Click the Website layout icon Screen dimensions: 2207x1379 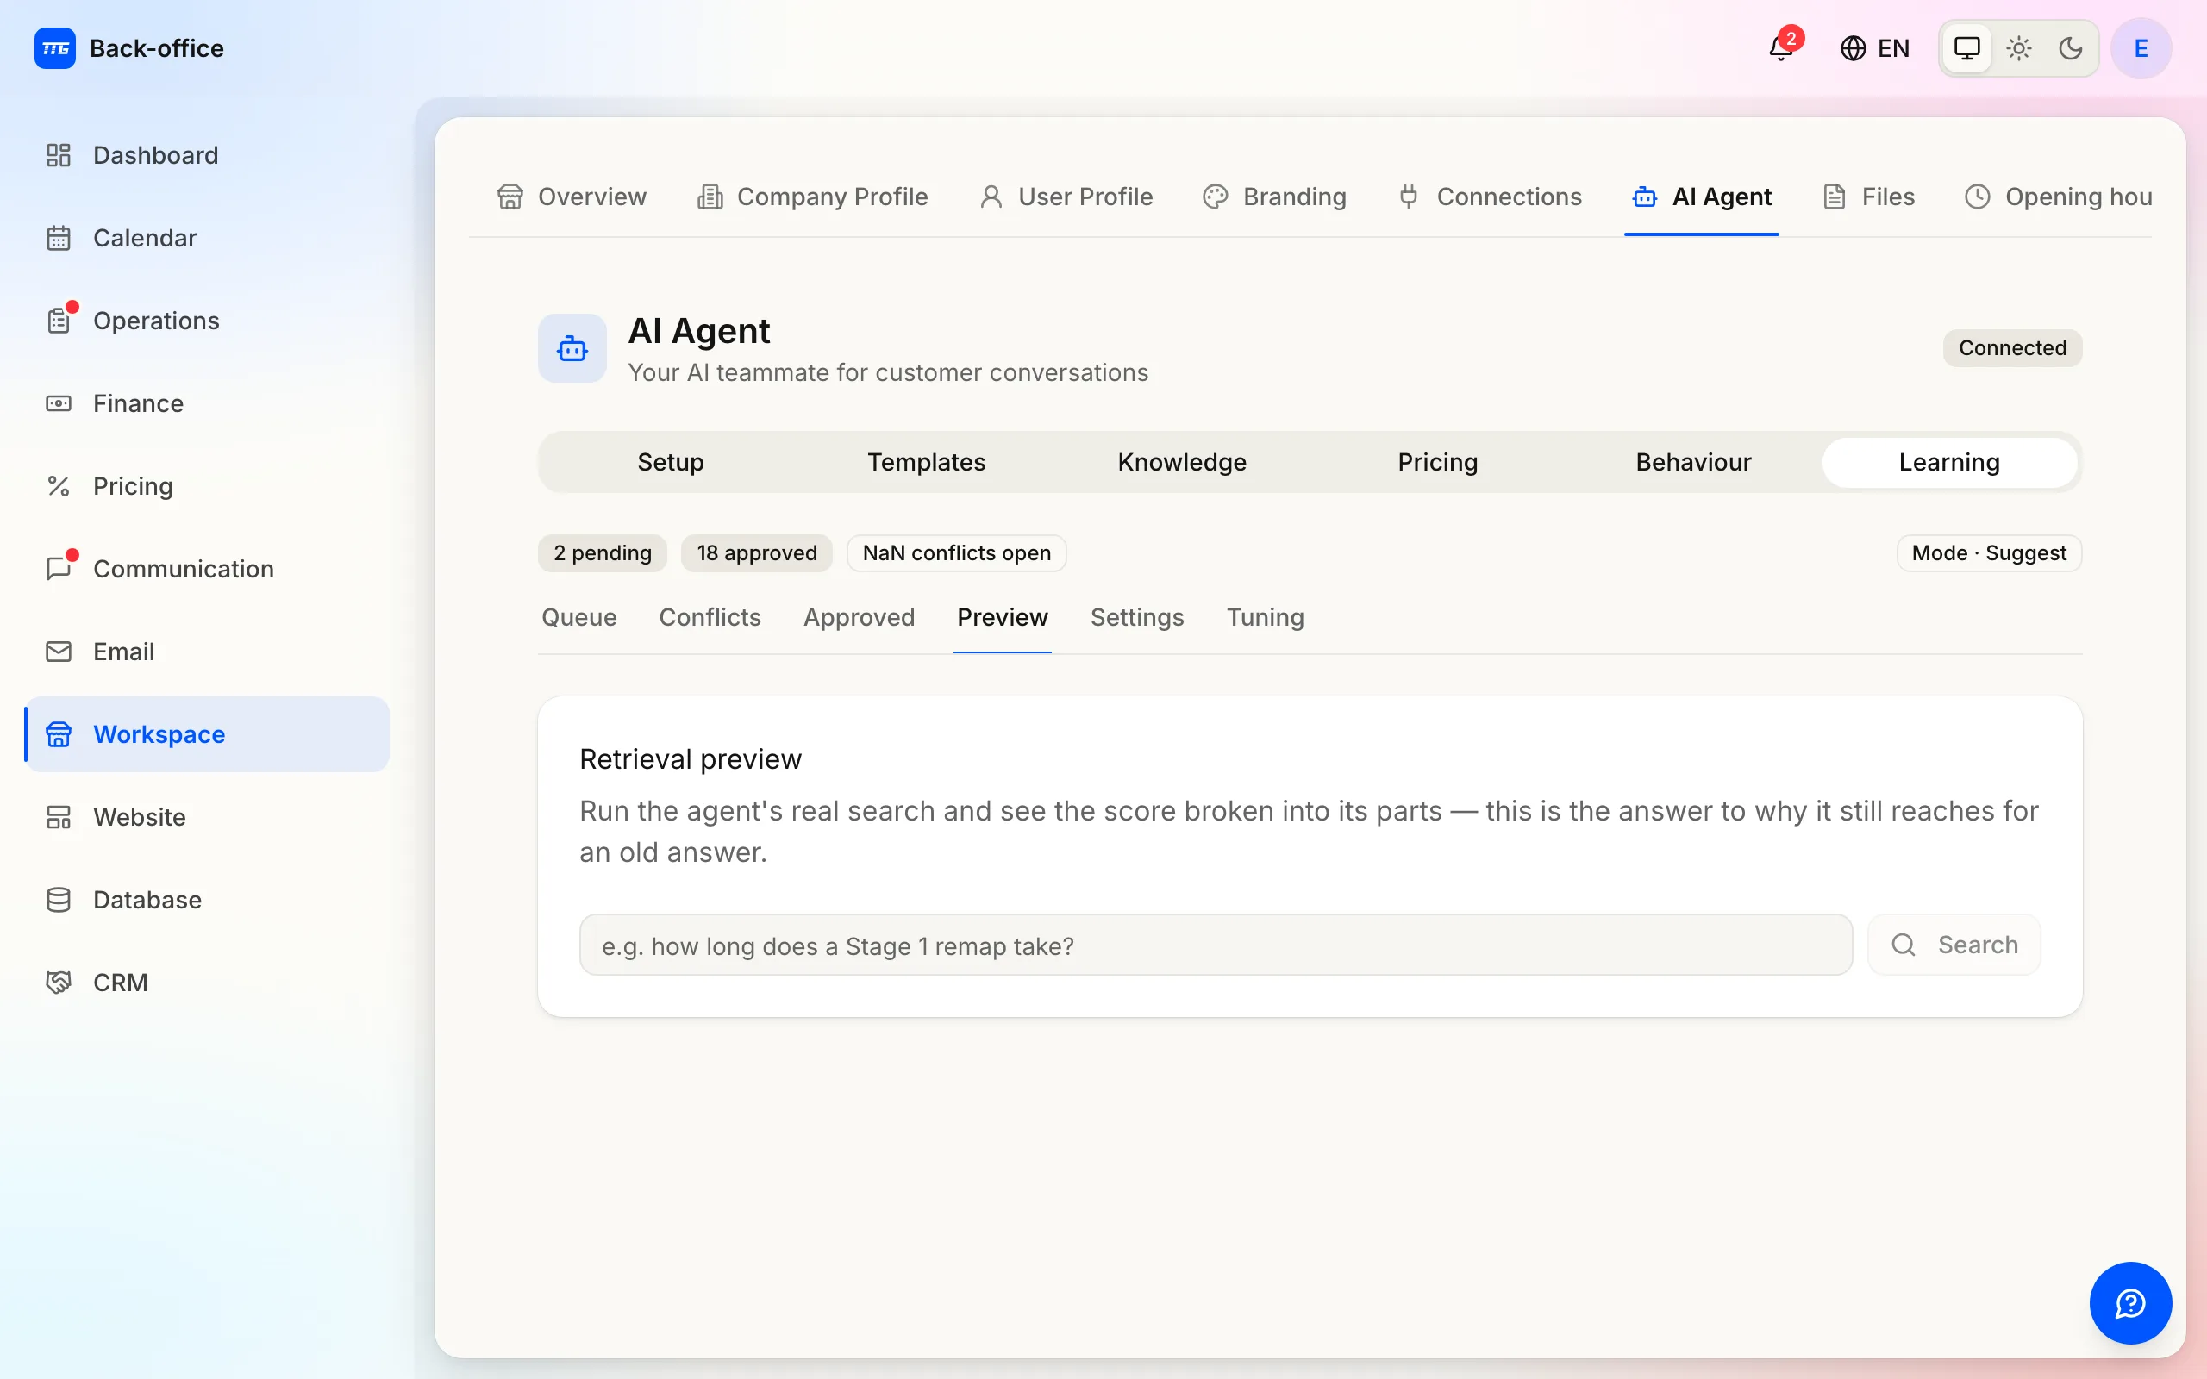[x=59, y=817]
